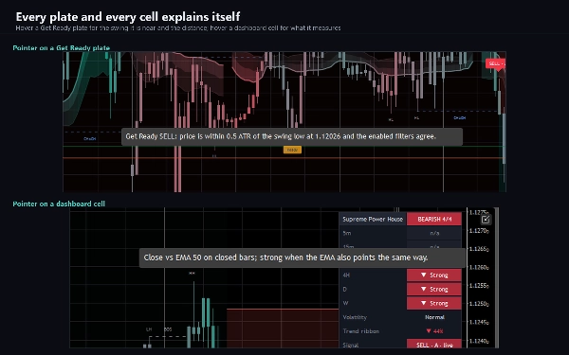569x355 pixels.
Task: Select the 4H timeframe label
Action: pos(346,275)
